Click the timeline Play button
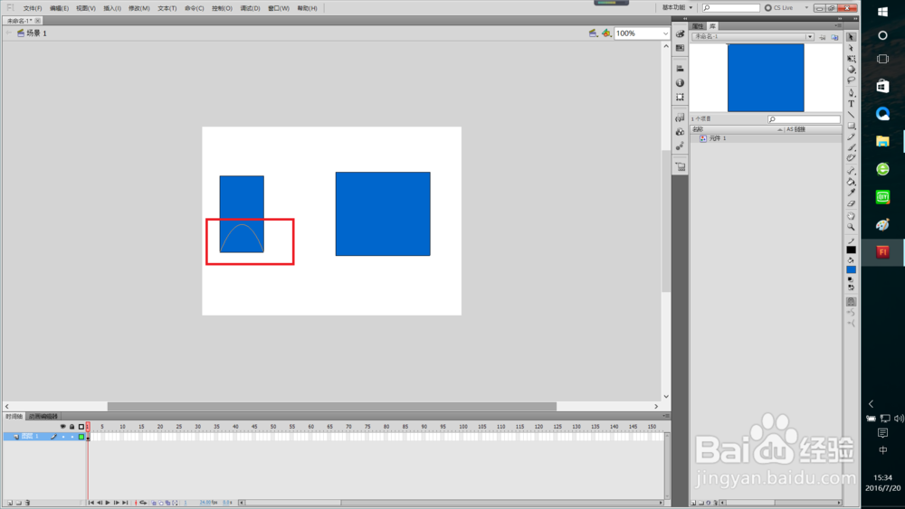Viewport: 905px width, 509px height. click(x=108, y=503)
